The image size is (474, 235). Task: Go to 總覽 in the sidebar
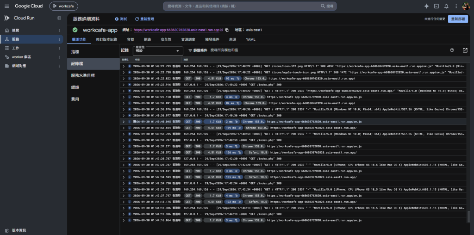pyautogui.click(x=16, y=31)
